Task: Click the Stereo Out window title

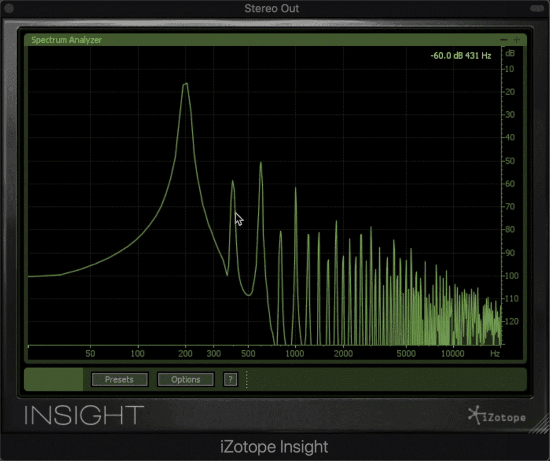Action: point(271,9)
